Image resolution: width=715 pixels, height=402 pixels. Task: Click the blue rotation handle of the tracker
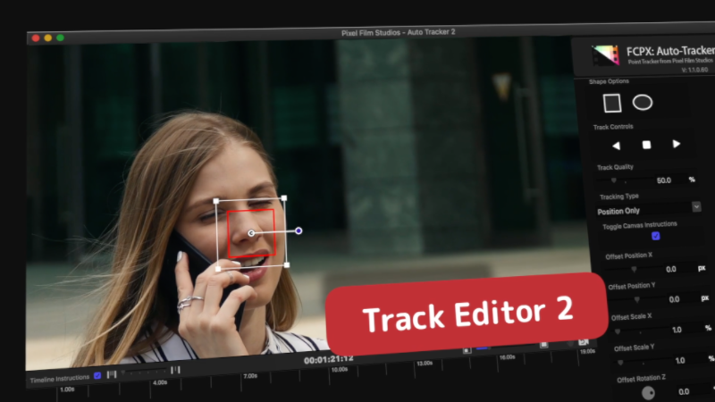tap(299, 231)
